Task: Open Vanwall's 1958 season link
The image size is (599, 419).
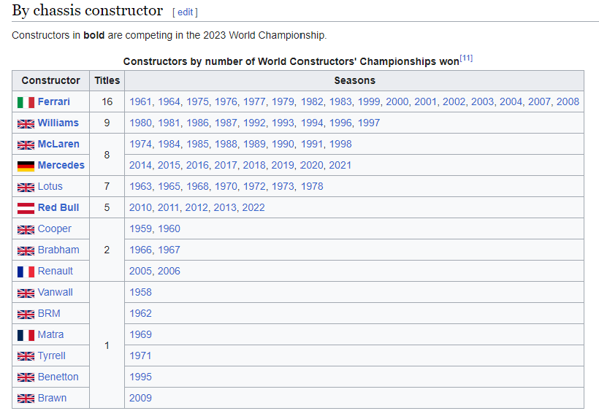Action: click(140, 292)
